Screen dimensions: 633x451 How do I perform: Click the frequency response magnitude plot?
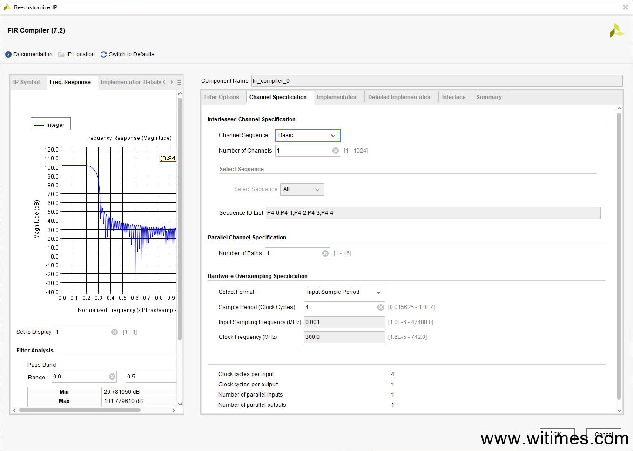pyautogui.click(x=119, y=220)
